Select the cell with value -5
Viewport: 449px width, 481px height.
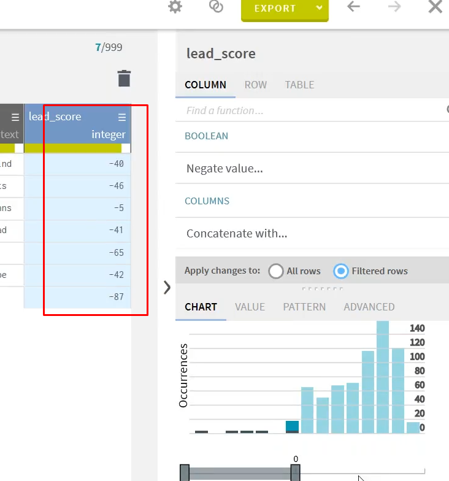point(77,208)
